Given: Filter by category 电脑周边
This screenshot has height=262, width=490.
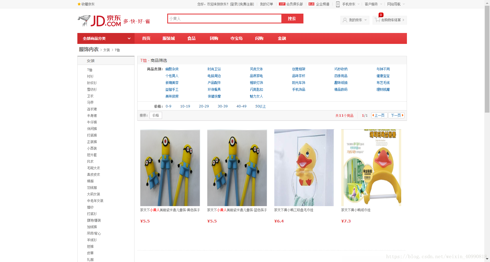Looking at the screenshot, I should (214, 76).
